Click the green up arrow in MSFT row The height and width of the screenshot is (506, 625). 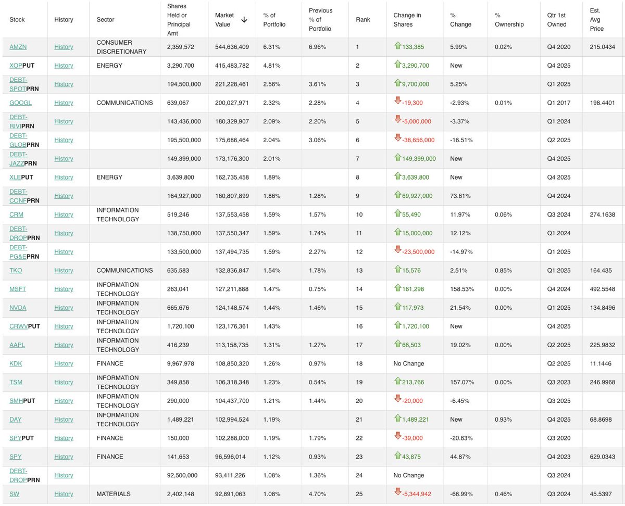[x=398, y=288]
